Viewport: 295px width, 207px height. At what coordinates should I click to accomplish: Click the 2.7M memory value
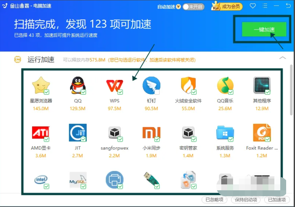pos(77,156)
